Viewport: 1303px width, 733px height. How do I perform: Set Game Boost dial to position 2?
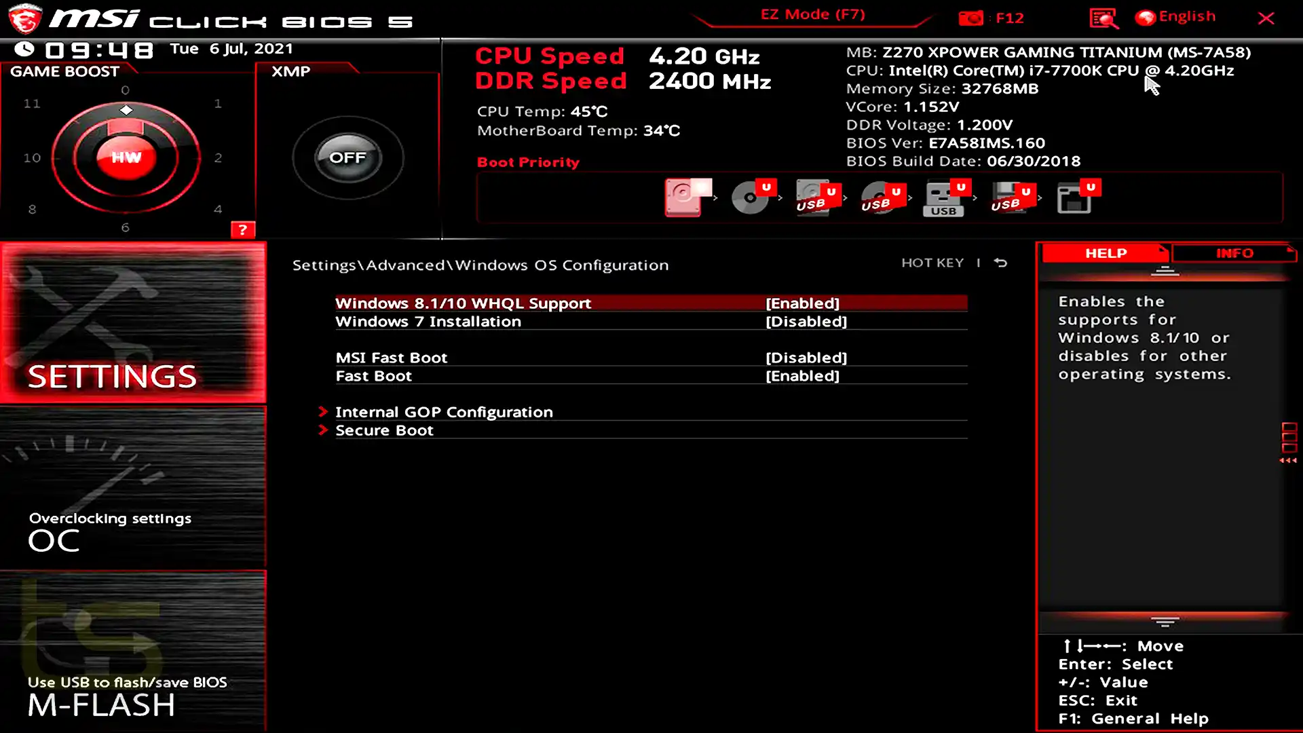click(218, 158)
